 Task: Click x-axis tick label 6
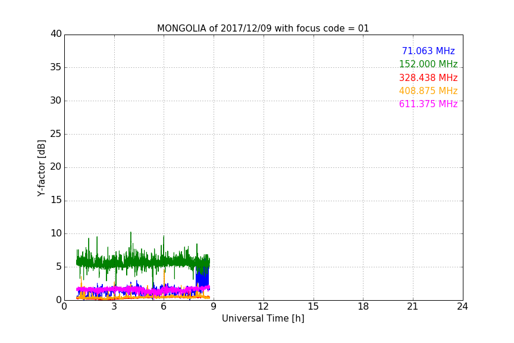point(164,307)
